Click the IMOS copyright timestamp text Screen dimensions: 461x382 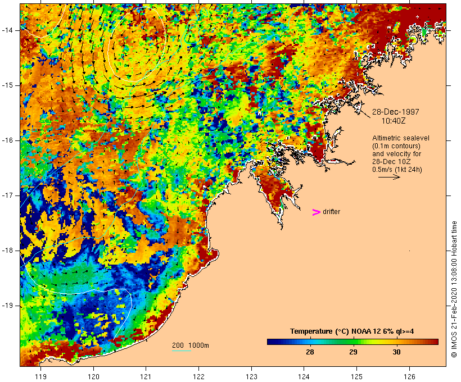[x=454, y=289]
